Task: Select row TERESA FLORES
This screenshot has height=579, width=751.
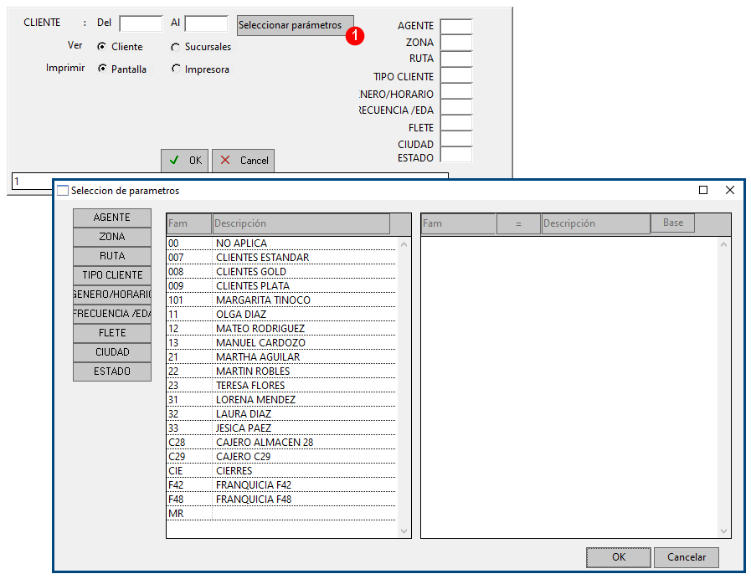Action: pyautogui.click(x=281, y=386)
